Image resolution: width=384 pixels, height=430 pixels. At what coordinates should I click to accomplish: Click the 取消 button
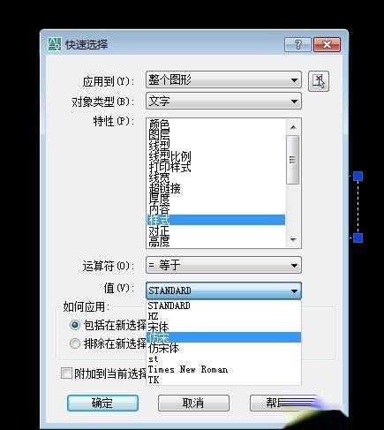(193, 403)
